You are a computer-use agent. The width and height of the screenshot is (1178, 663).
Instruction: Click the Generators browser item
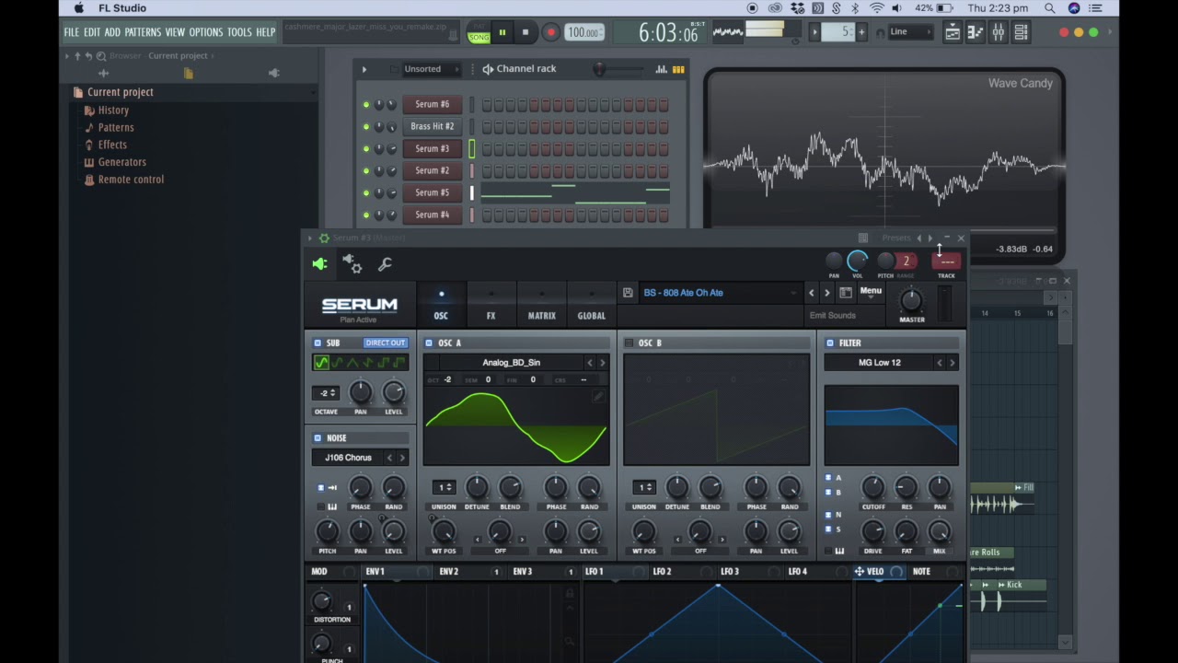(121, 162)
